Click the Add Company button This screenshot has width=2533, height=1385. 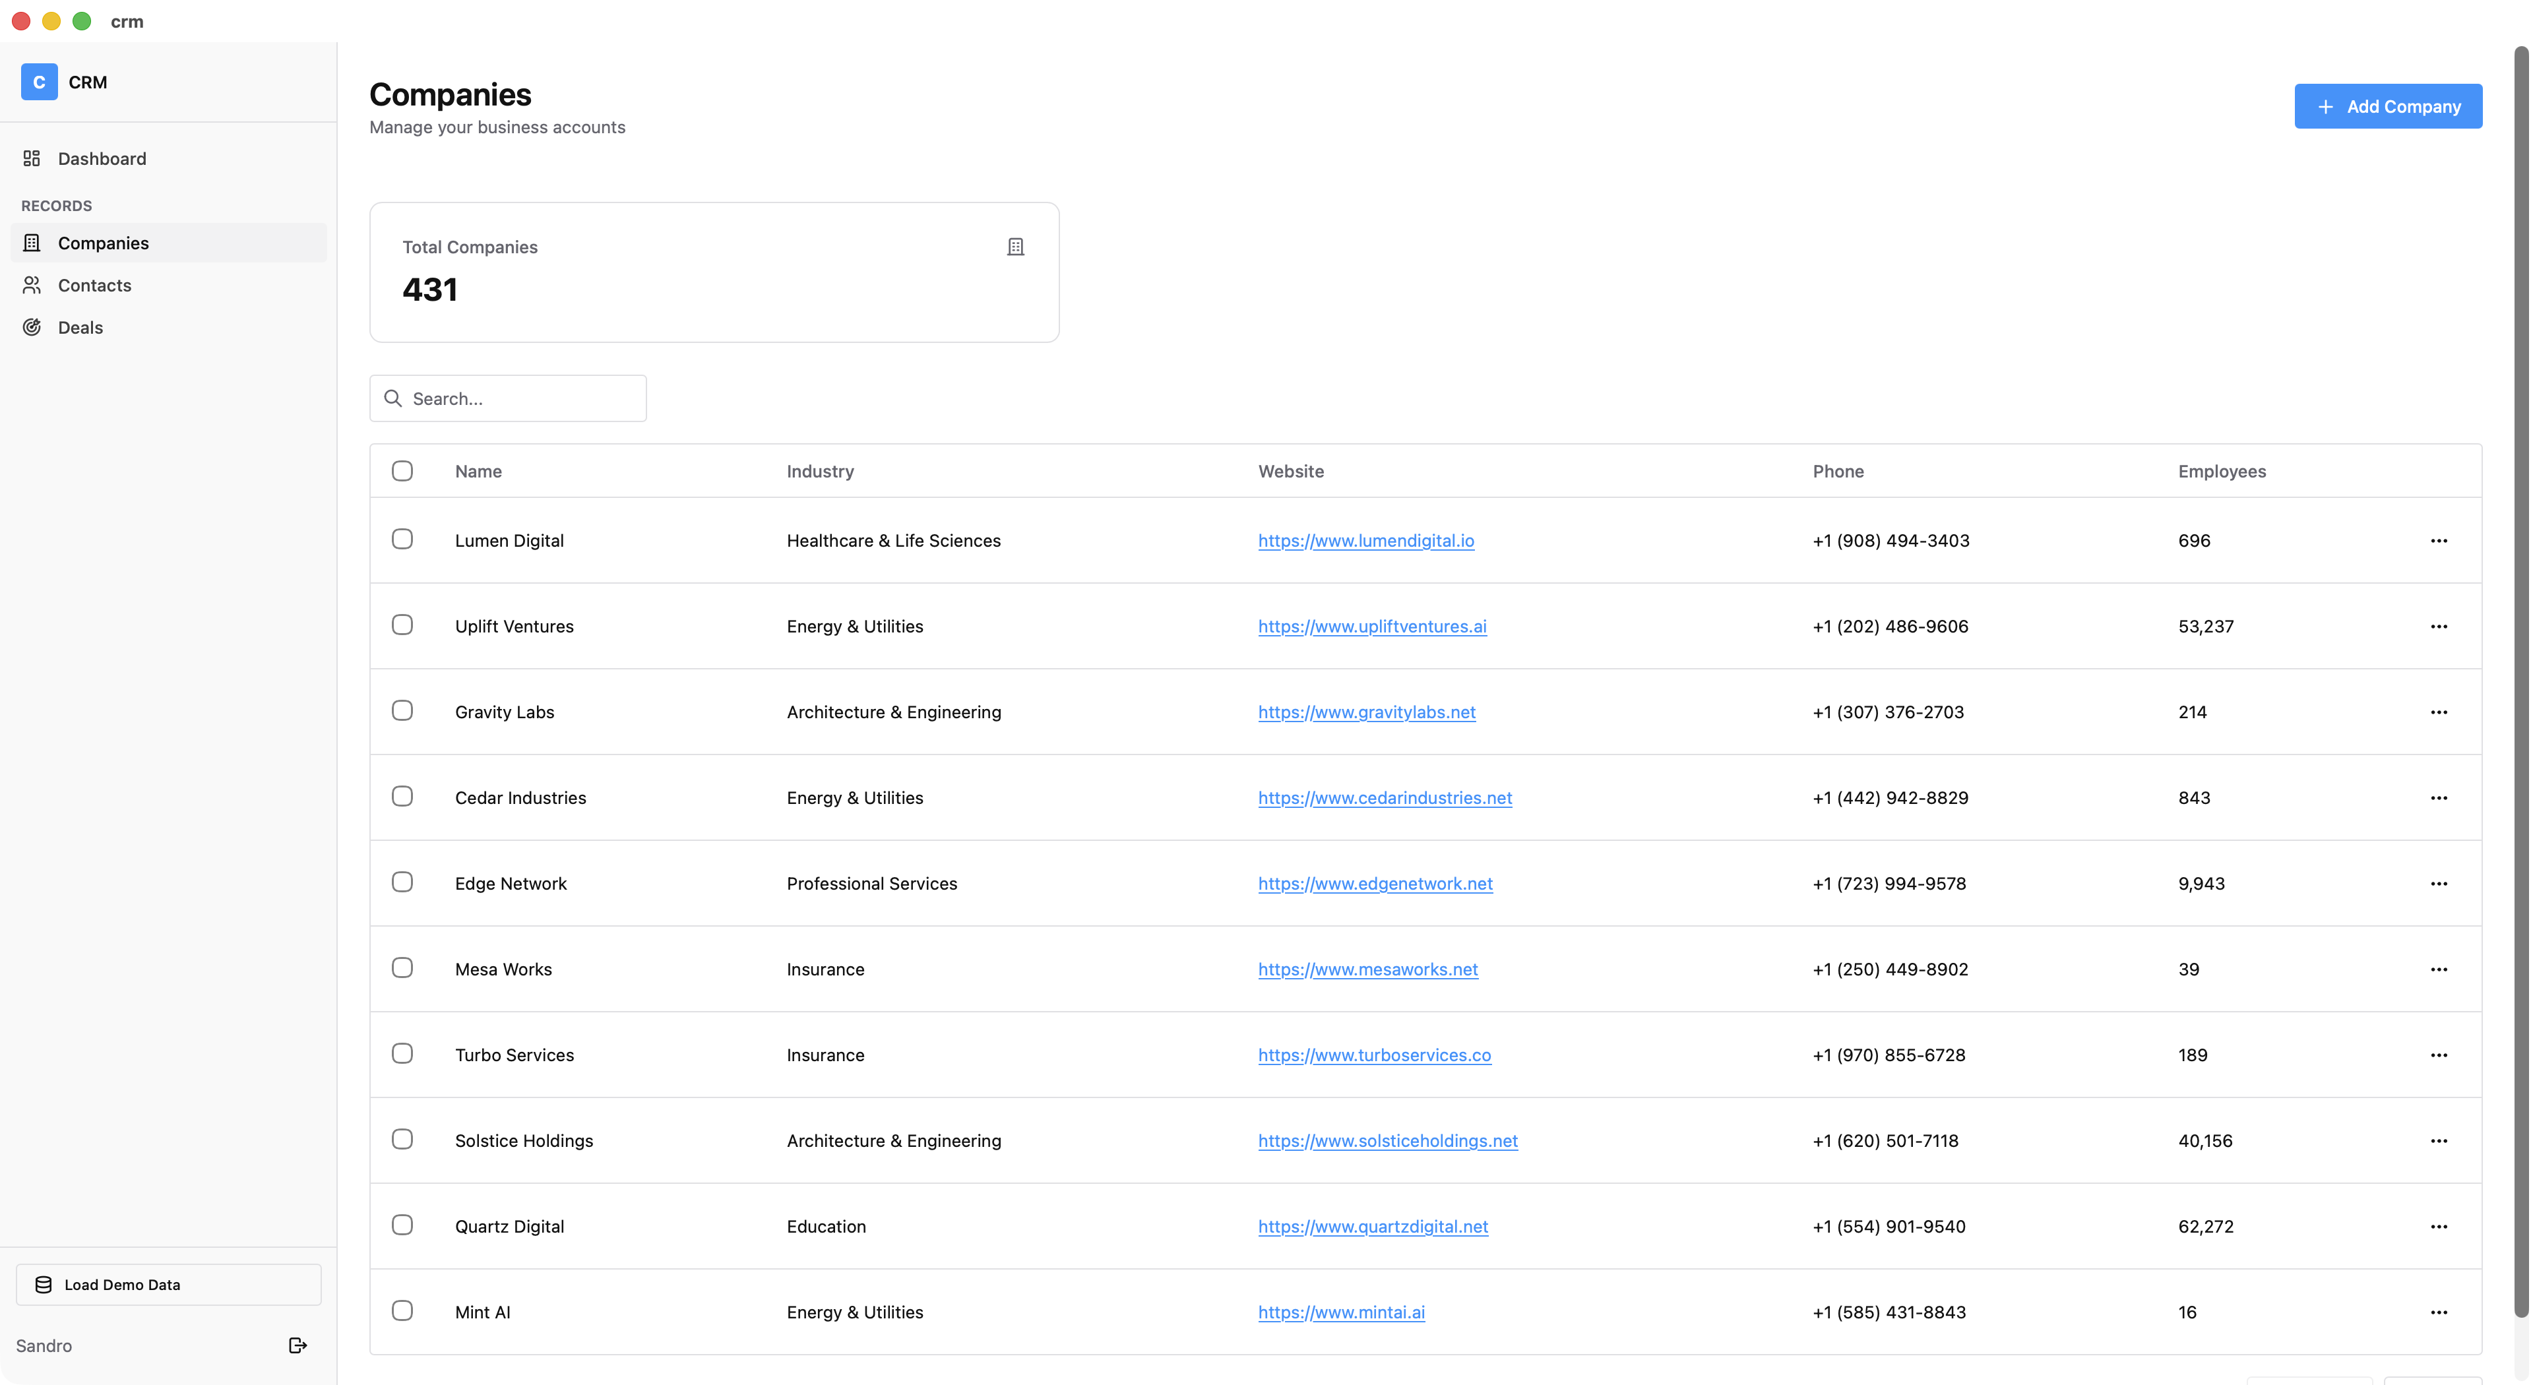coord(2387,106)
